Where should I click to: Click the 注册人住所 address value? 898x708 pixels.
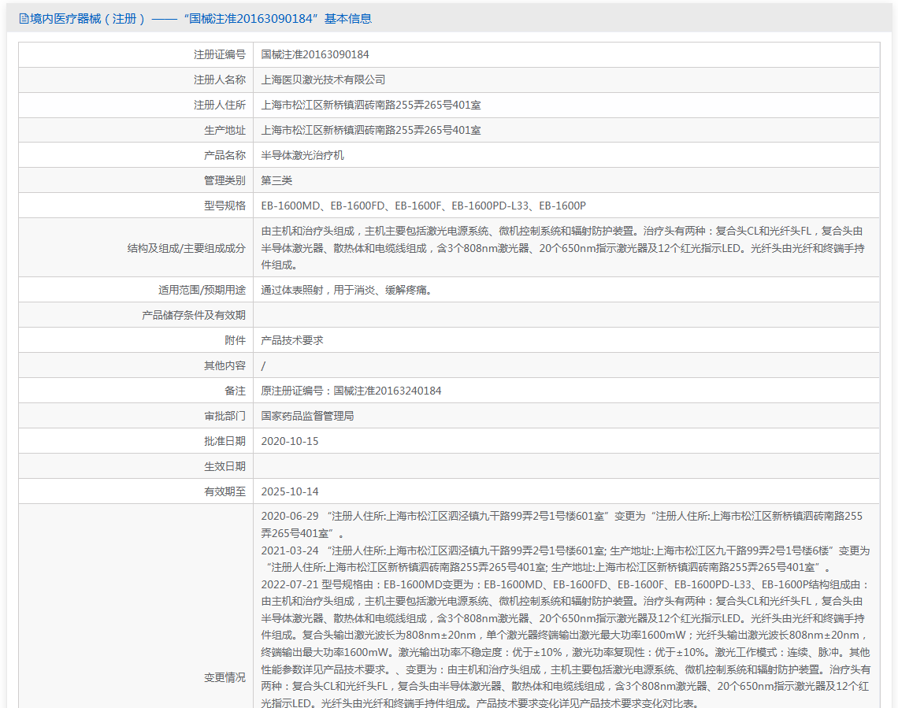(371, 105)
